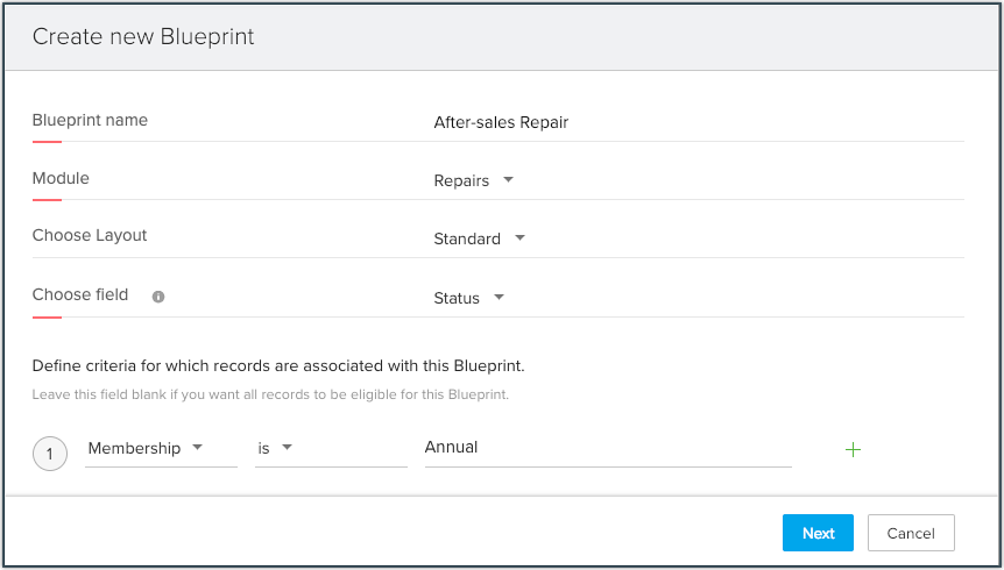
Task: Click the Blueprint name label
Action: (90, 120)
